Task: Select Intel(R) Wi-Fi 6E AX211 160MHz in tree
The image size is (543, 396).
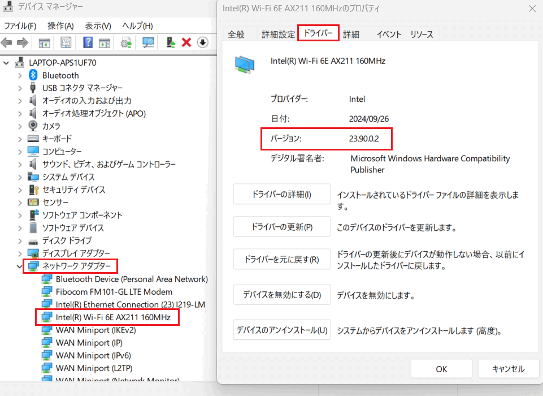Action: click(x=113, y=317)
